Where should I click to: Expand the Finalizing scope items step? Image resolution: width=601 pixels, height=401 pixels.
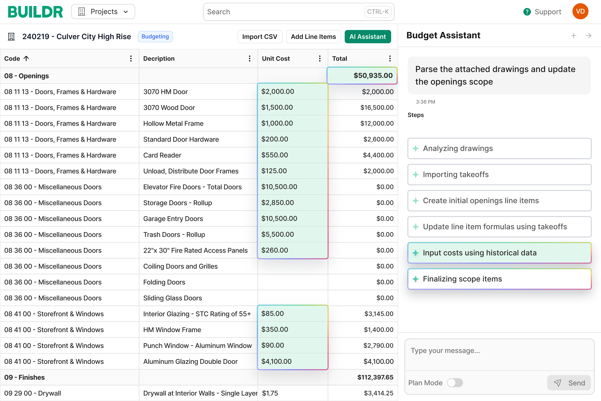pos(499,279)
